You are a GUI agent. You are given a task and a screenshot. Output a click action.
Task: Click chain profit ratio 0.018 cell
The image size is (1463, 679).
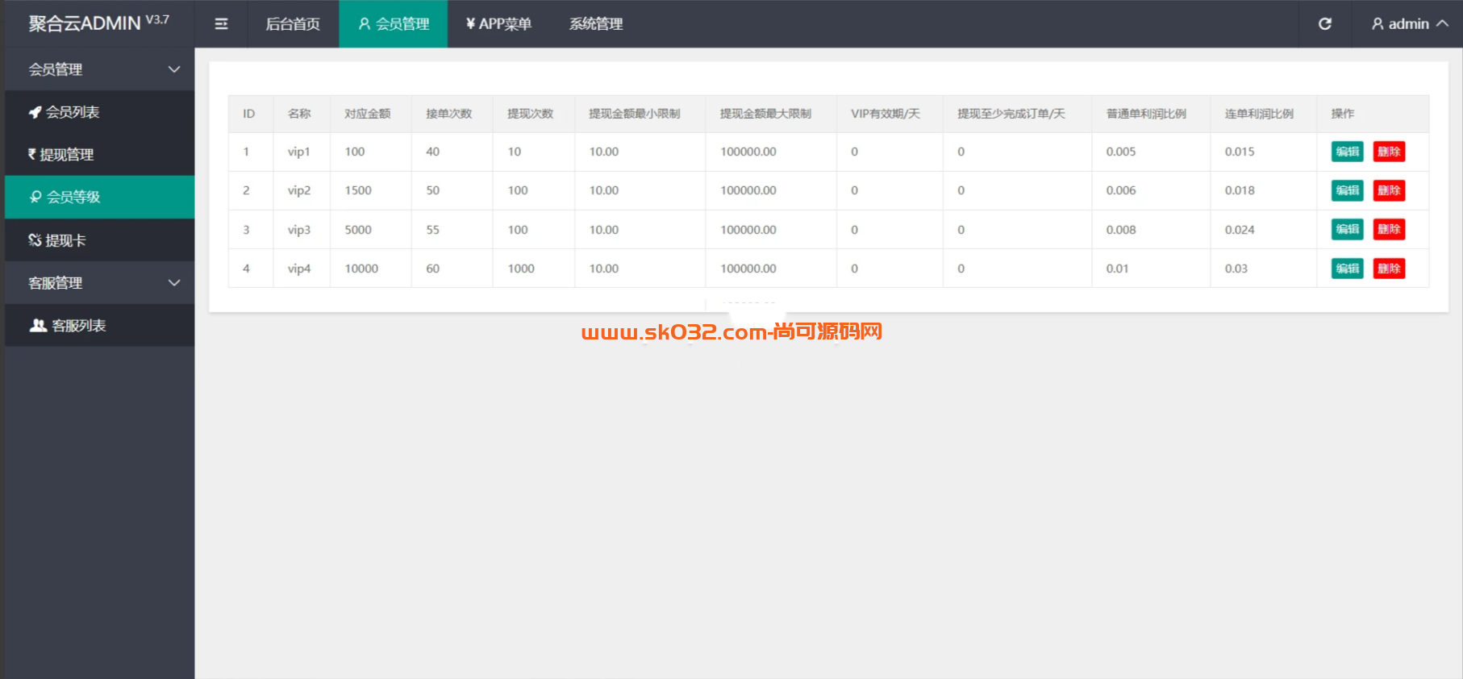[x=1263, y=190]
